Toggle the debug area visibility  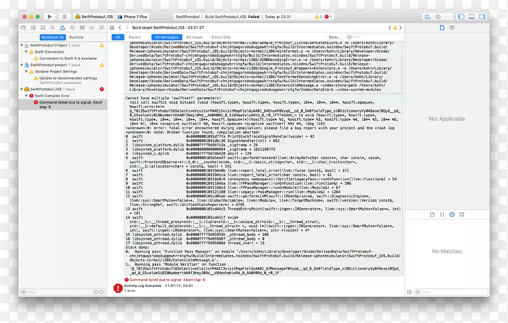click(472, 17)
